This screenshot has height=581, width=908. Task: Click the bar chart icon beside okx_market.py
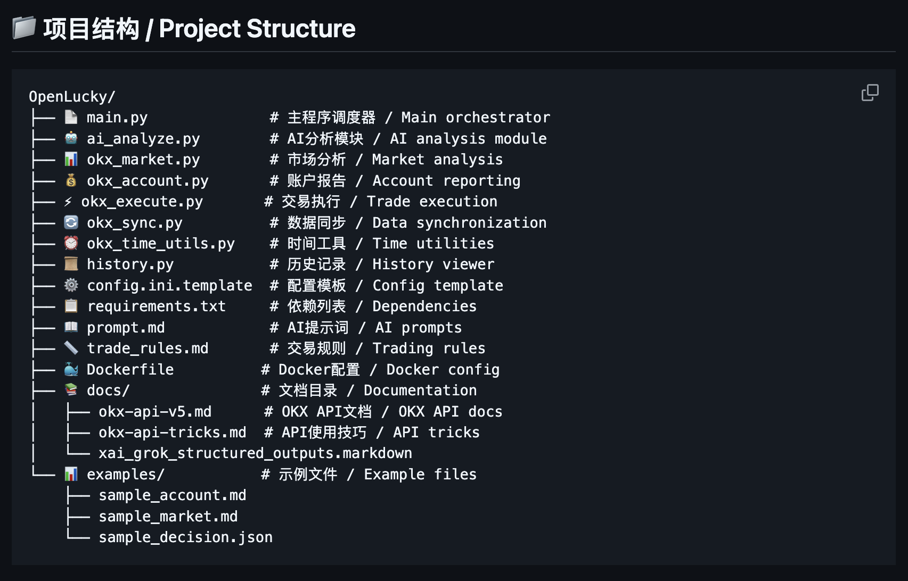click(x=71, y=159)
